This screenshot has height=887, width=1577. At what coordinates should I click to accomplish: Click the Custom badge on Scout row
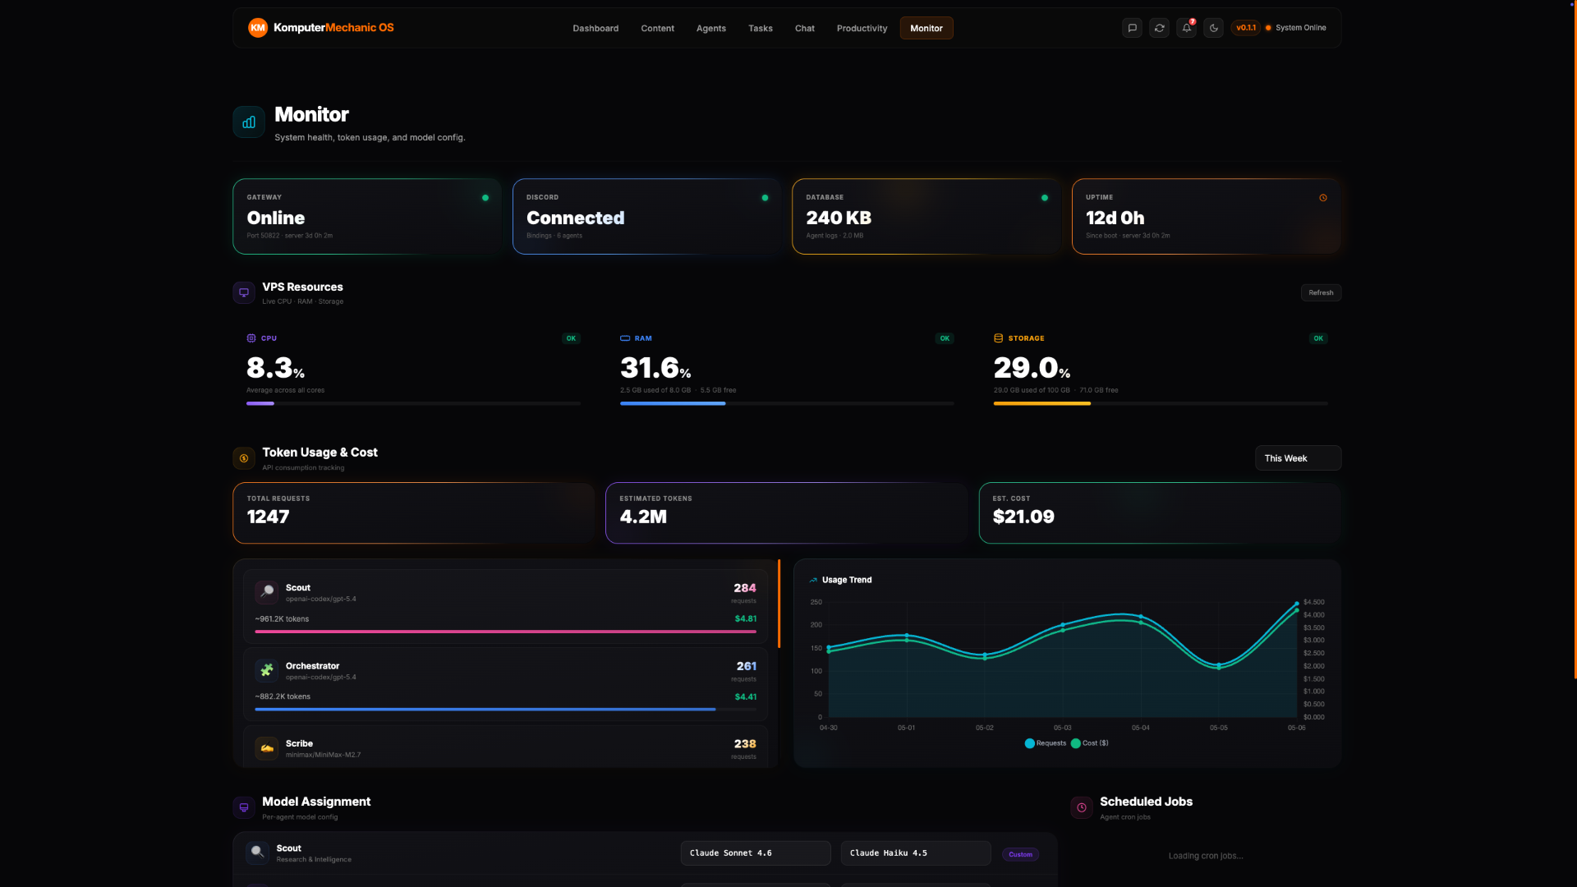tap(1020, 854)
